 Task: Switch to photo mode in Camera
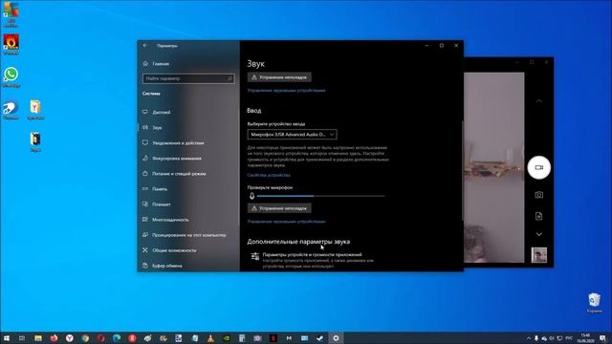[538, 195]
